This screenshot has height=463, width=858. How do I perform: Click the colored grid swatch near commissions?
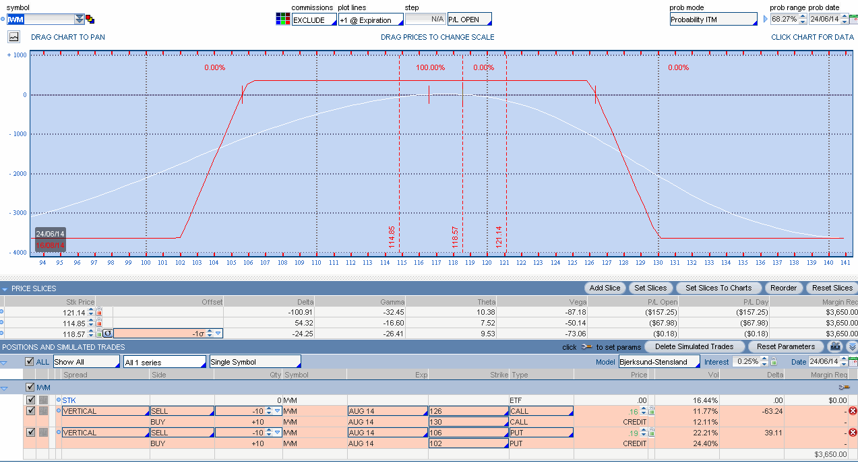point(282,19)
